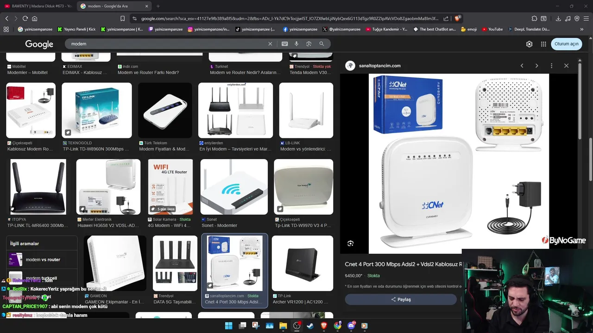Go back with the browser back arrow
This screenshot has width=593, height=333.
(6, 18)
